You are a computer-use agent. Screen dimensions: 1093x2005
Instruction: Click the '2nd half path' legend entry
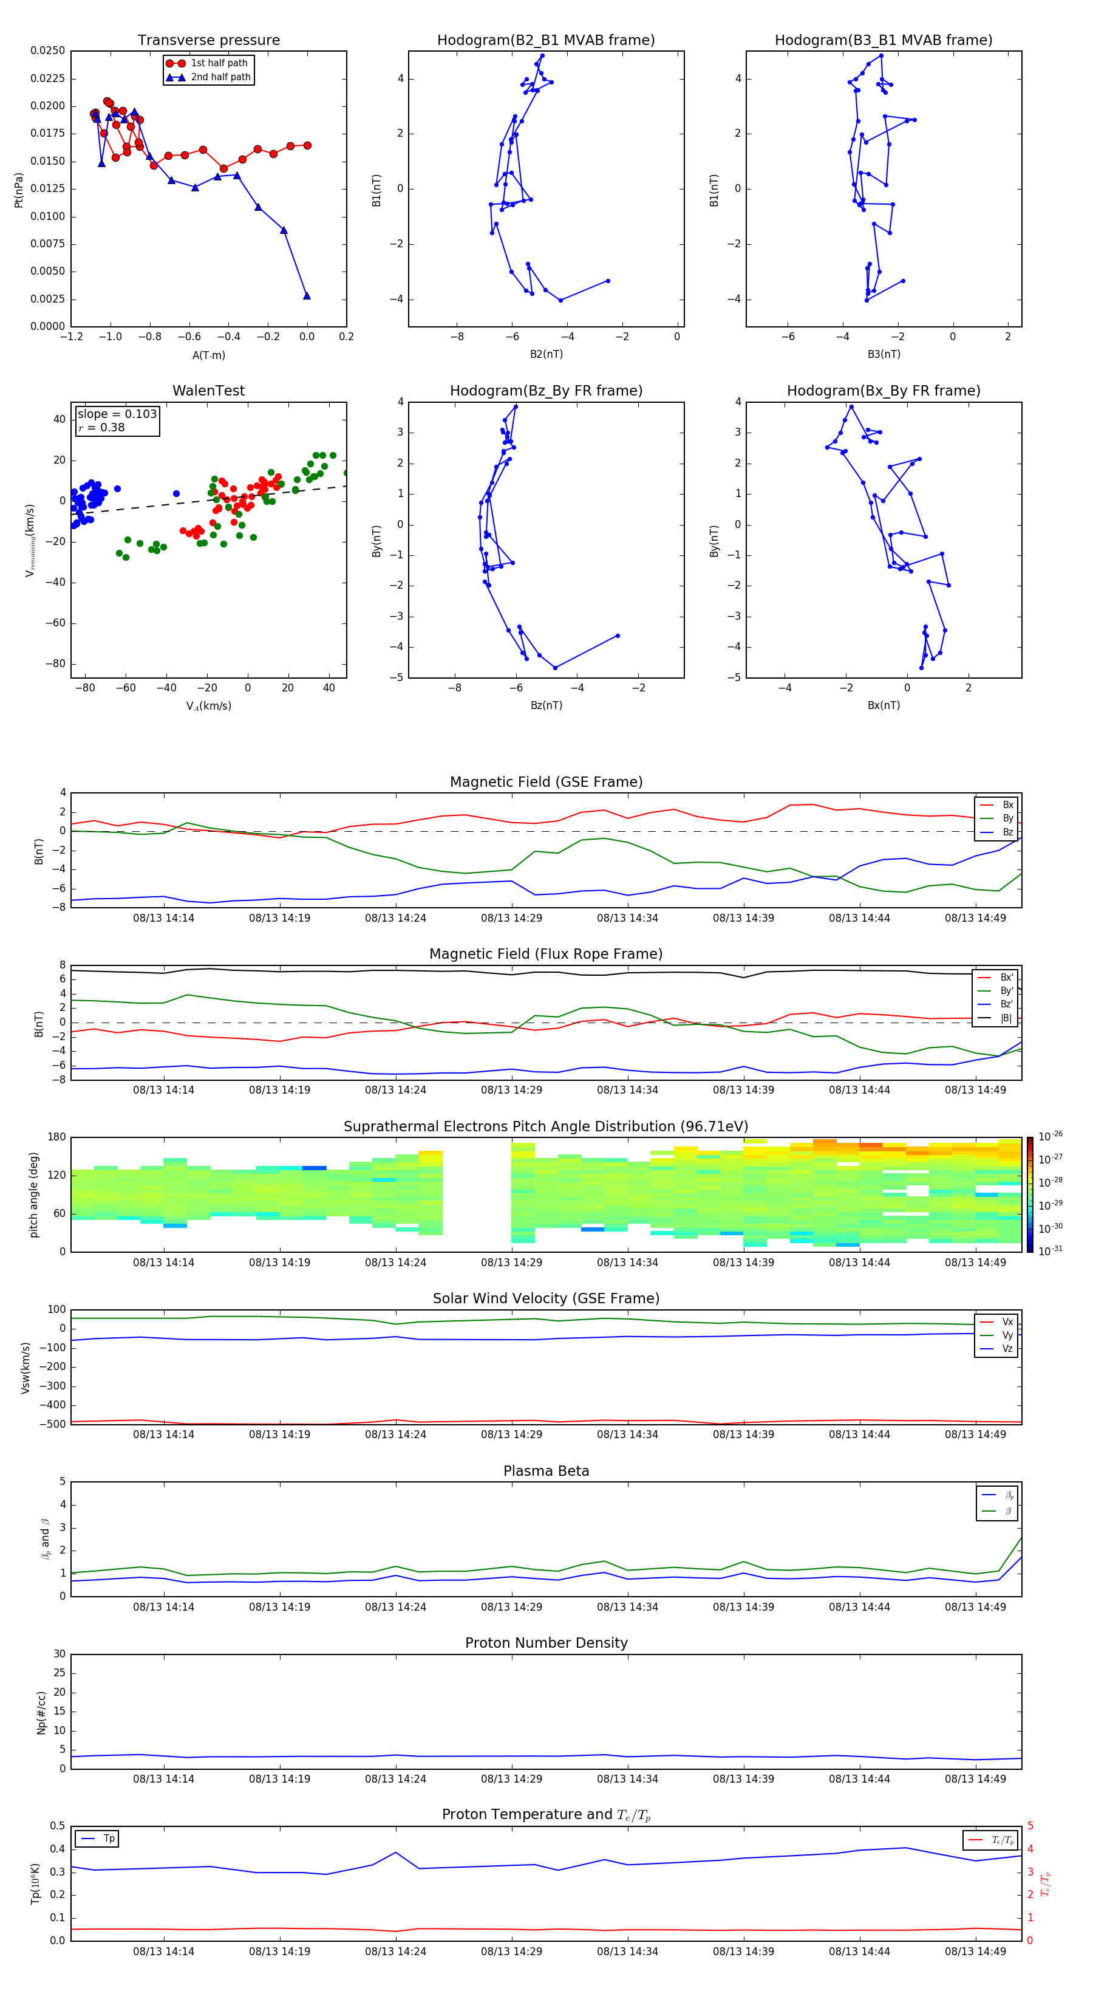(208, 77)
